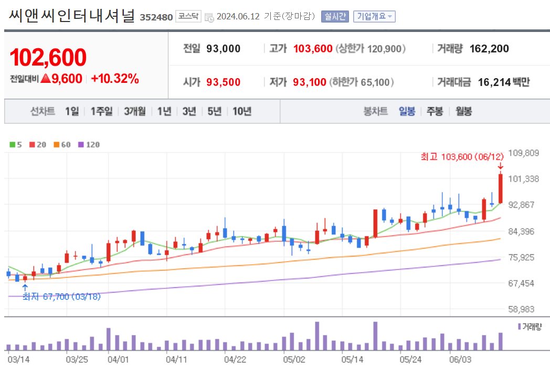Click the 05/14 date on the axis
The height and width of the screenshot is (377, 550).
tap(352, 360)
